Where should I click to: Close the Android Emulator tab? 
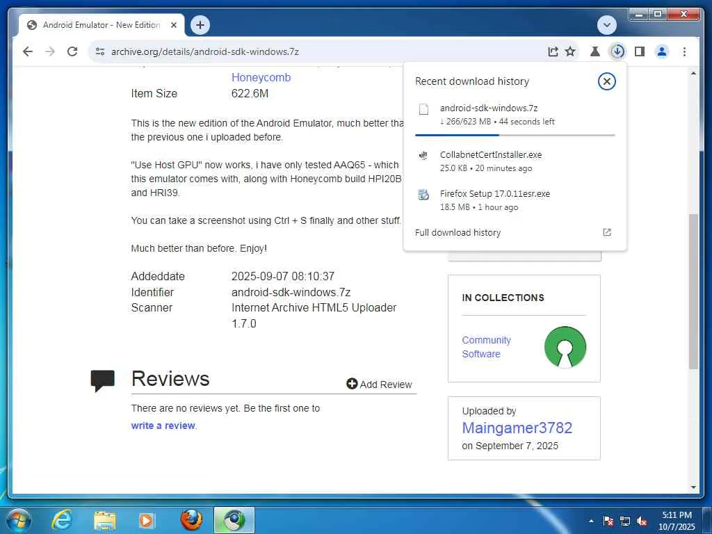174,25
